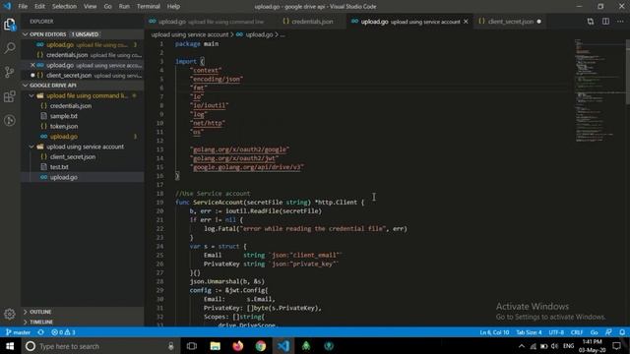This screenshot has width=630, height=354.
Task: Open notifications bell in status bar
Action: (x=622, y=332)
